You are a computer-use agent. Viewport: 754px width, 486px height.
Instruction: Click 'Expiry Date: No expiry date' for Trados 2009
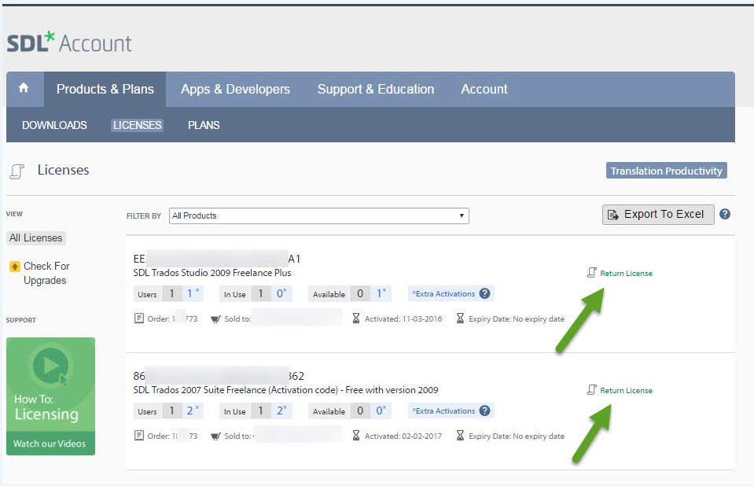(517, 319)
